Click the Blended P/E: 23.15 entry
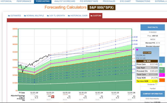Image resolution: width=167 pixels, height=103 pixels. 153,43
